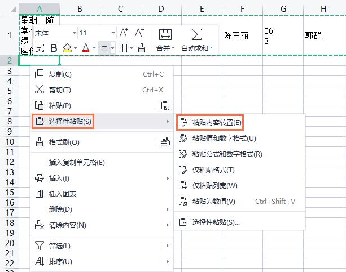Click the AutoSum sigma icon
Image resolution: width=346 pixels, height=272 pixels.
pyautogui.click(x=196, y=34)
